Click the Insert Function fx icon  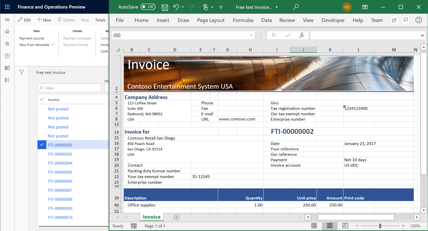pyautogui.click(x=301, y=35)
